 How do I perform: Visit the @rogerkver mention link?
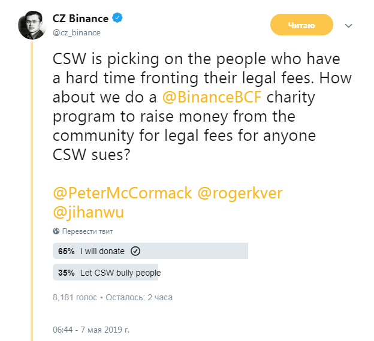240,194
